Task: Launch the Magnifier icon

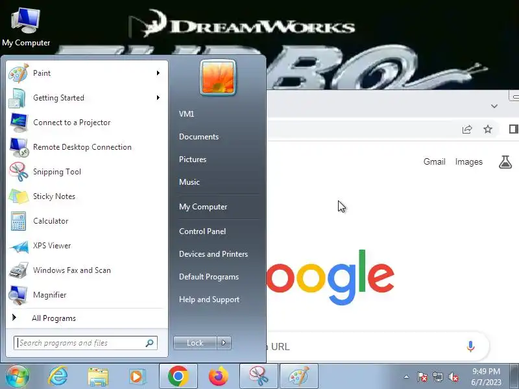Action: (18, 295)
